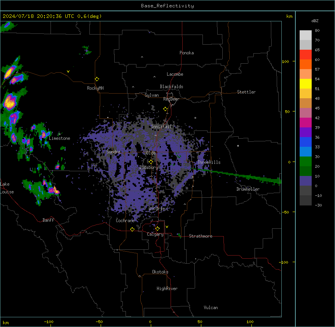Select the green 20-30 dBZ legend swatch

(x=305, y=162)
